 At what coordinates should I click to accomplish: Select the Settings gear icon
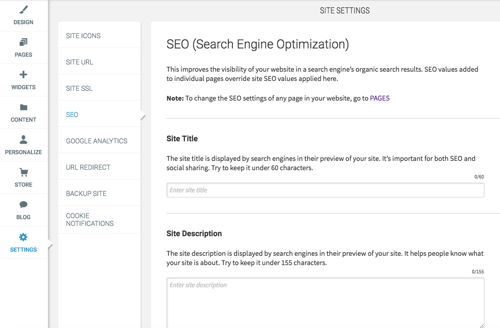(x=23, y=237)
